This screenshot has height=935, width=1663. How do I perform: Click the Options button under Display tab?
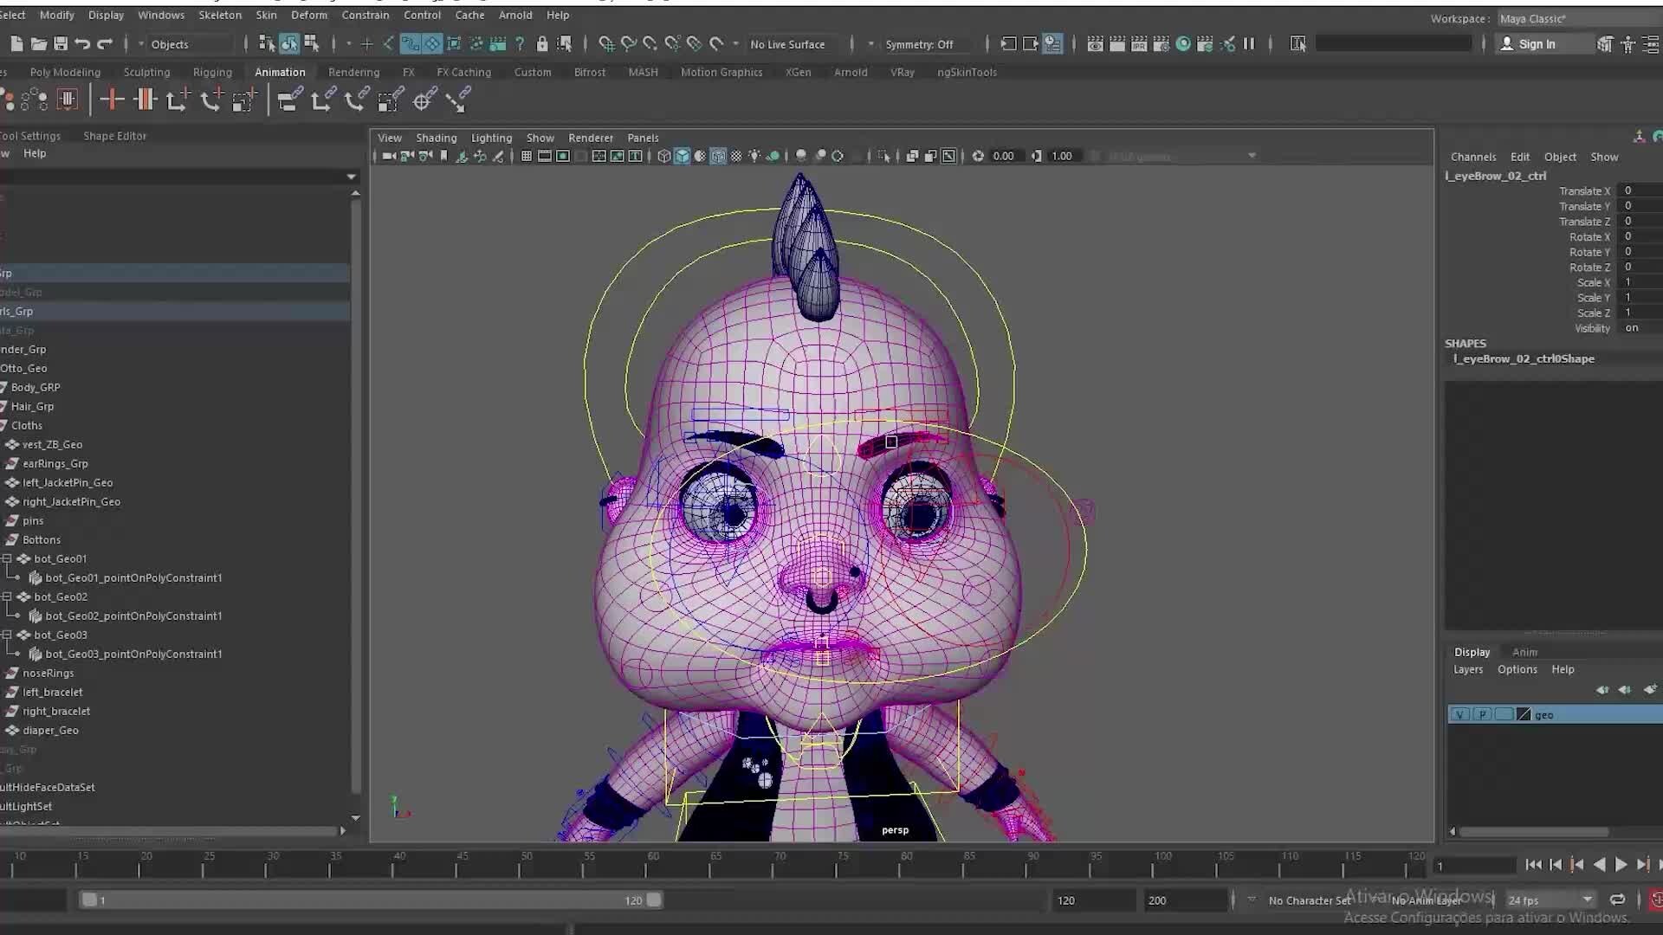(1517, 669)
